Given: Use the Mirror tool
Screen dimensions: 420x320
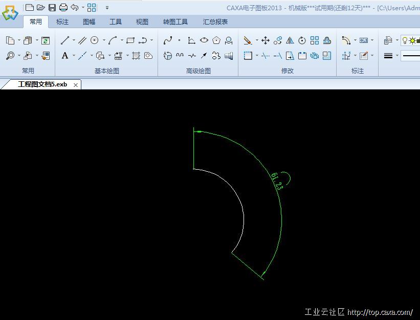Looking at the screenshot, I should coord(290,40).
